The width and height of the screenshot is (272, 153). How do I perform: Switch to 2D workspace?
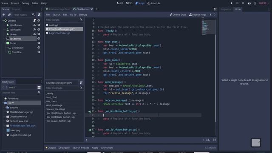point(120,3)
